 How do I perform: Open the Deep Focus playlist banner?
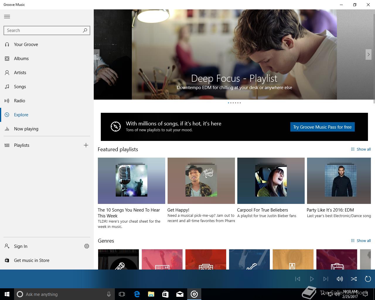click(234, 54)
